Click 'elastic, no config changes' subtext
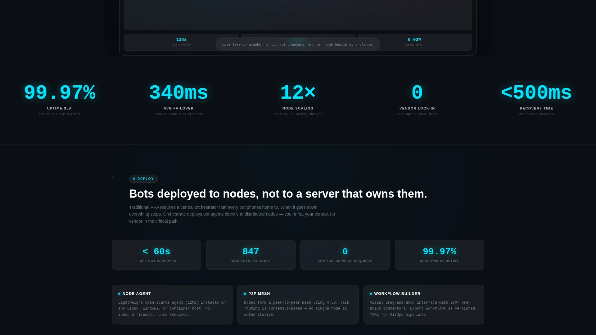 pyautogui.click(x=298, y=114)
